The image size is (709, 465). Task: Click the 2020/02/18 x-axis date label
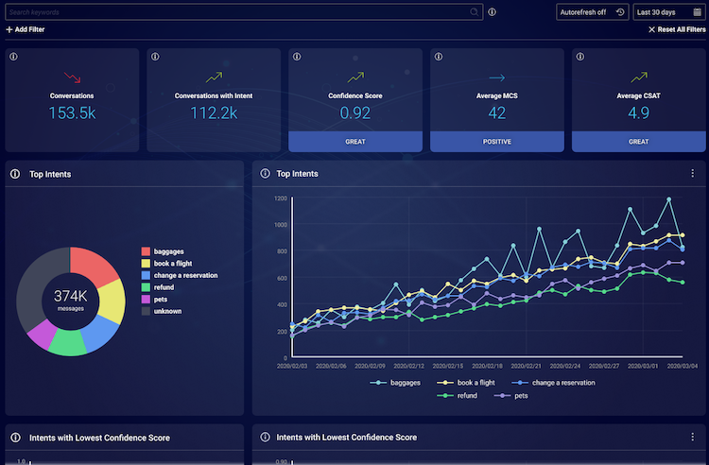[x=487, y=366]
